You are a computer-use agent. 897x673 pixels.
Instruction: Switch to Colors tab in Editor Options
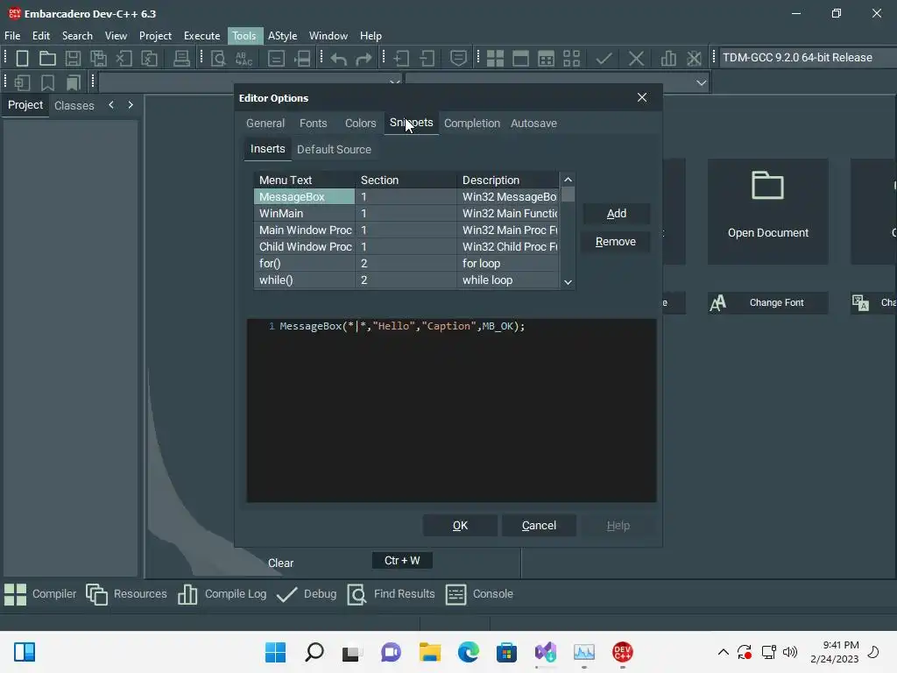(360, 123)
